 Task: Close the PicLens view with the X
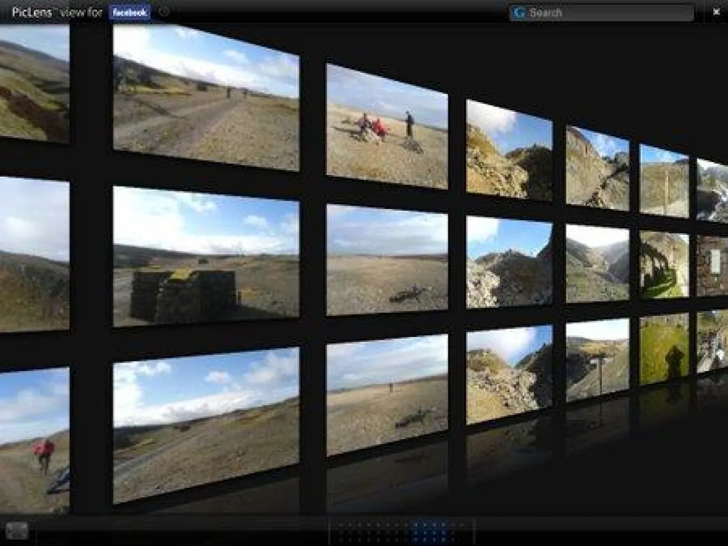point(716,12)
